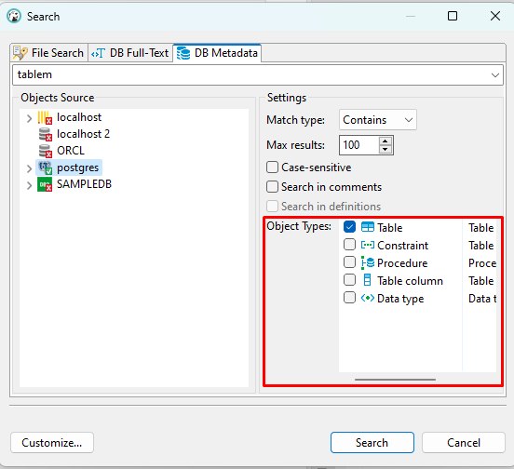Click the Procedure row label

click(402, 263)
